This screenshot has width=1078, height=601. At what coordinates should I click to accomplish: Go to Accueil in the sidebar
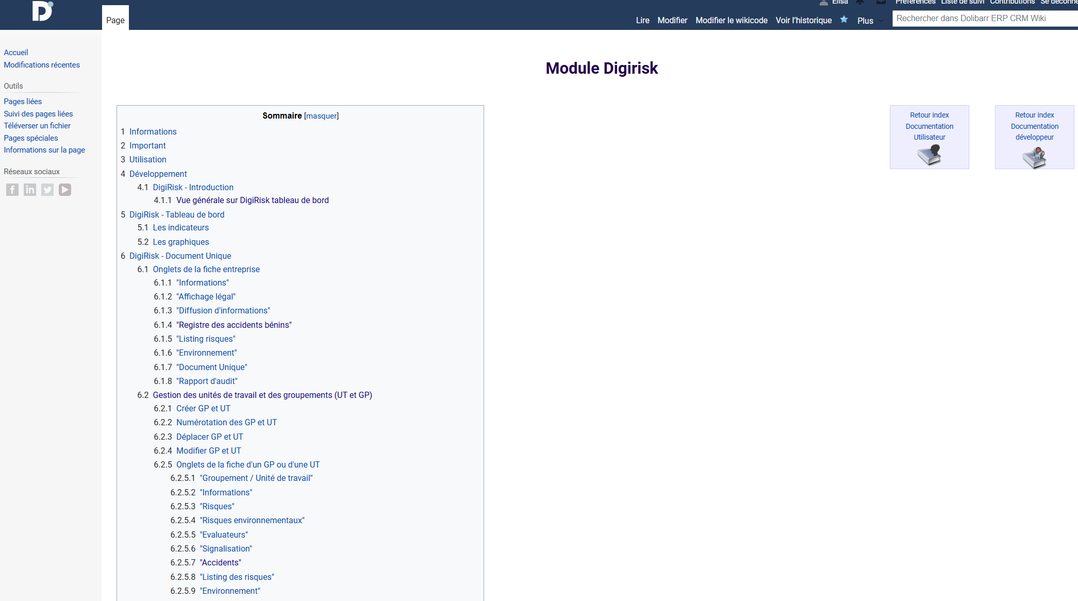pos(16,53)
